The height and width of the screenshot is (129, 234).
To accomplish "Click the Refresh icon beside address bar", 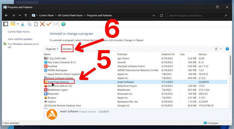I will 161,15.
